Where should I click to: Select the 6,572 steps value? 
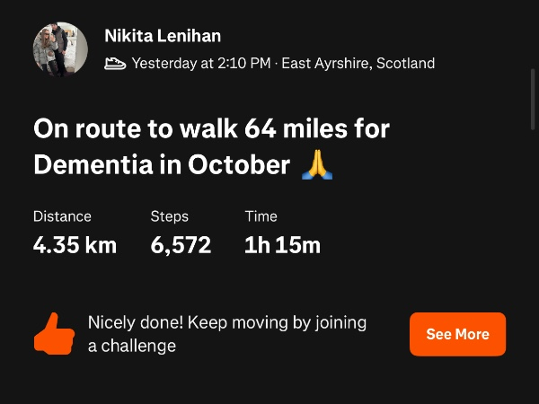pyautogui.click(x=181, y=244)
